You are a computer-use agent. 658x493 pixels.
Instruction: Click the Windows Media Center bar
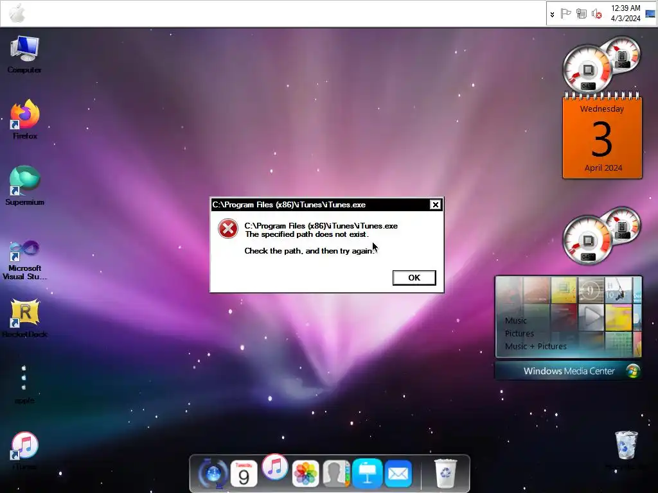point(569,371)
